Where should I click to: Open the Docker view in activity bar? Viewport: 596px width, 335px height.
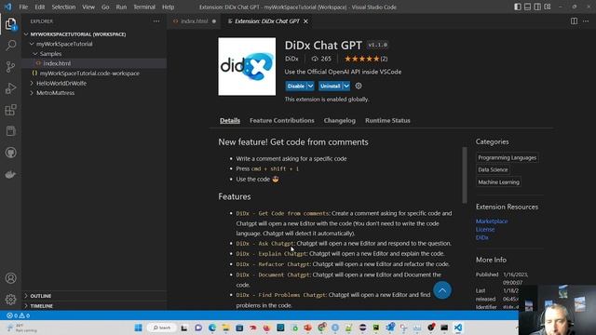(x=10, y=174)
